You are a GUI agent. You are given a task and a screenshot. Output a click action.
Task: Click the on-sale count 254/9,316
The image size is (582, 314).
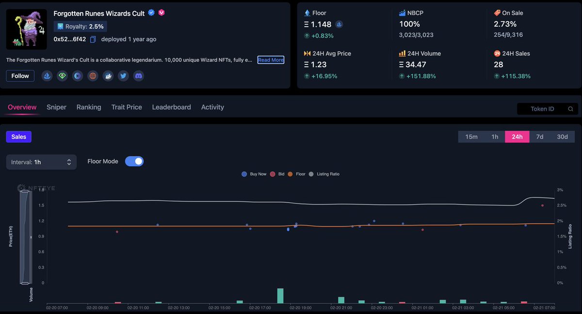pyautogui.click(x=508, y=35)
